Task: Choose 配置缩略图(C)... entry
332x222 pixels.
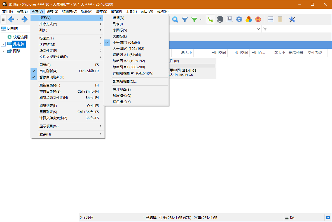Action: [136, 81]
